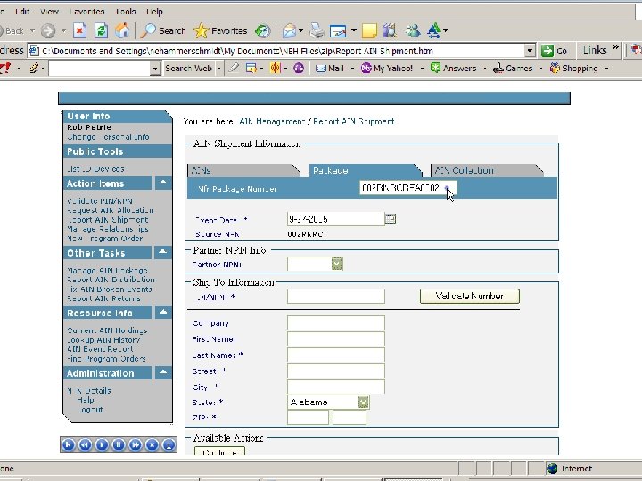Collapse the Resource Info section arrow

coord(163,313)
